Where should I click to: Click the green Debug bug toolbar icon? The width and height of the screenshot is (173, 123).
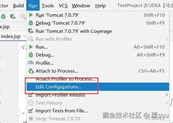coord(3,17)
